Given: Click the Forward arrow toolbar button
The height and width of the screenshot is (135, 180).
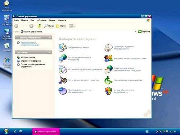Looking at the screenshot, I should click(x=31, y=26).
